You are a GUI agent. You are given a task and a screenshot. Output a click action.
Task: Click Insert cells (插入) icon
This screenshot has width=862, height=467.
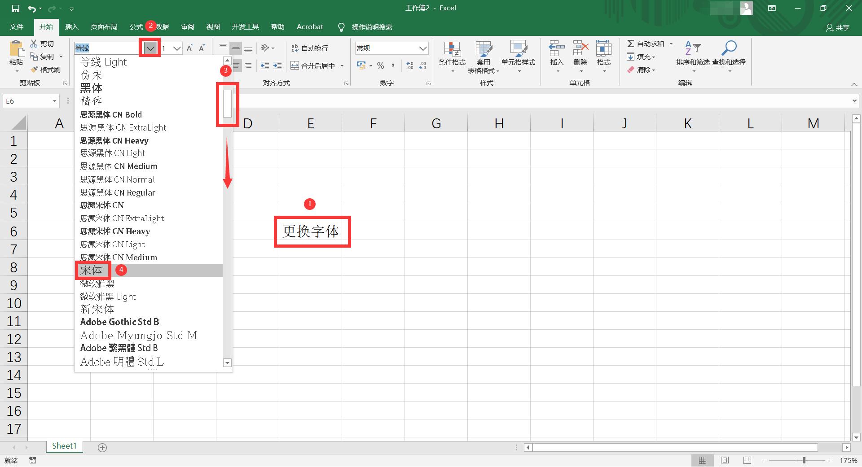(x=557, y=48)
